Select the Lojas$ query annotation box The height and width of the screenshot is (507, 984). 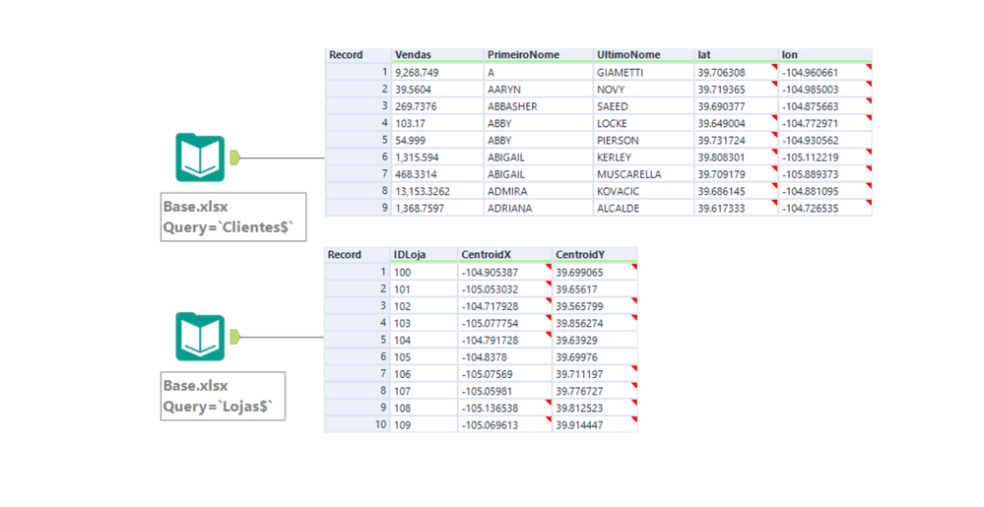coord(223,396)
